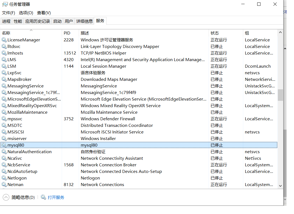Click the mysql80 service gear icon
This screenshot has height=214, width=294.
pyautogui.click(x=4, y=145)
